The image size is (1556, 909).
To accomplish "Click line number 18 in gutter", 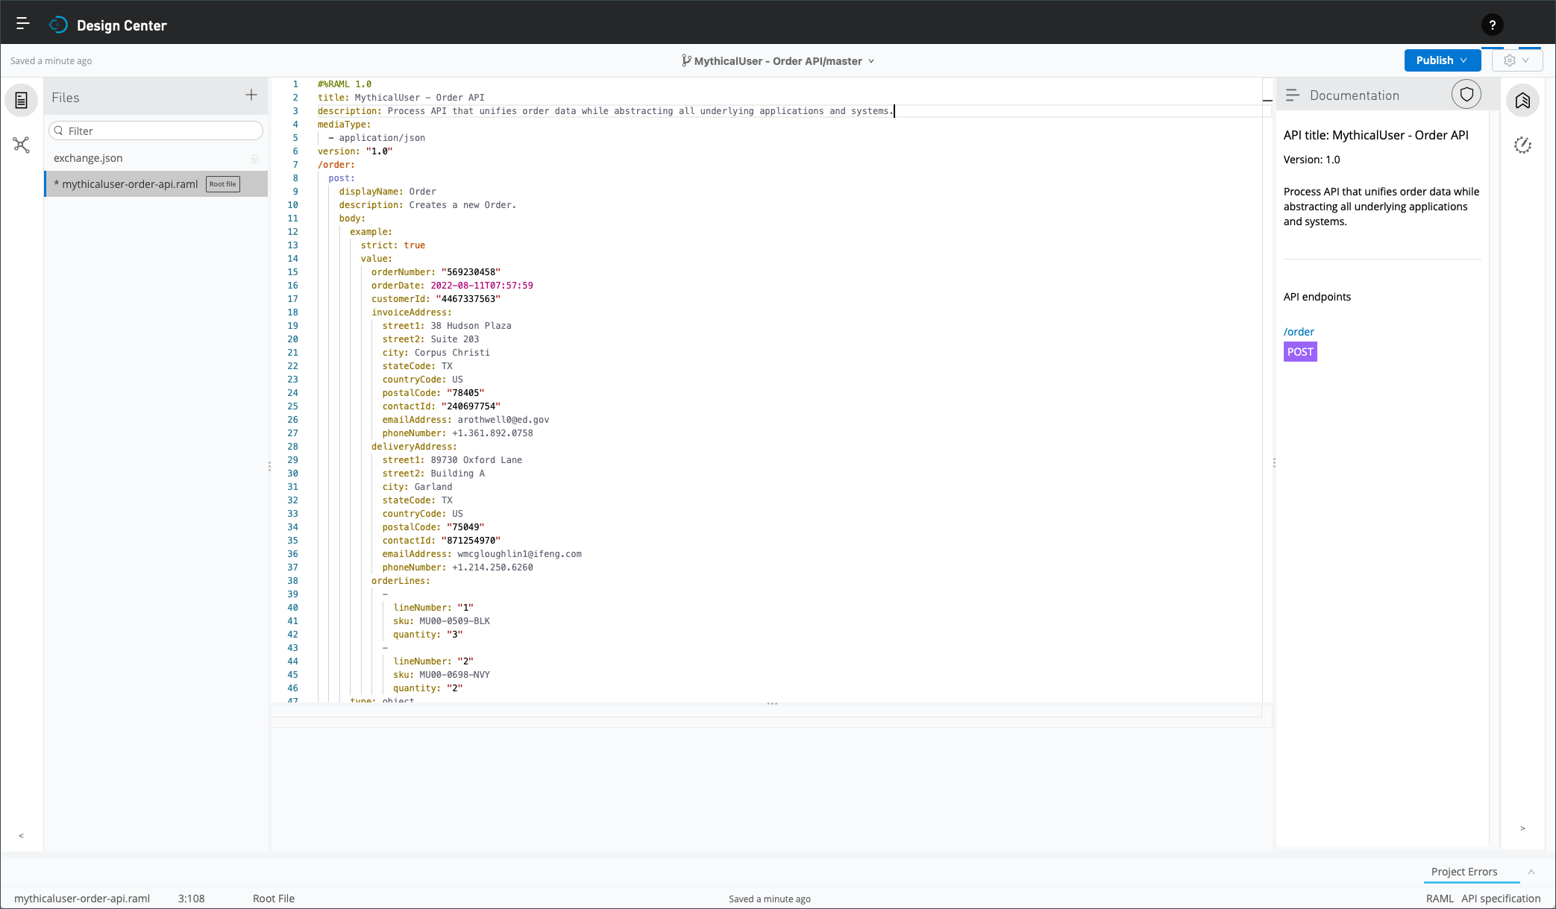I will tap(292, 312).
